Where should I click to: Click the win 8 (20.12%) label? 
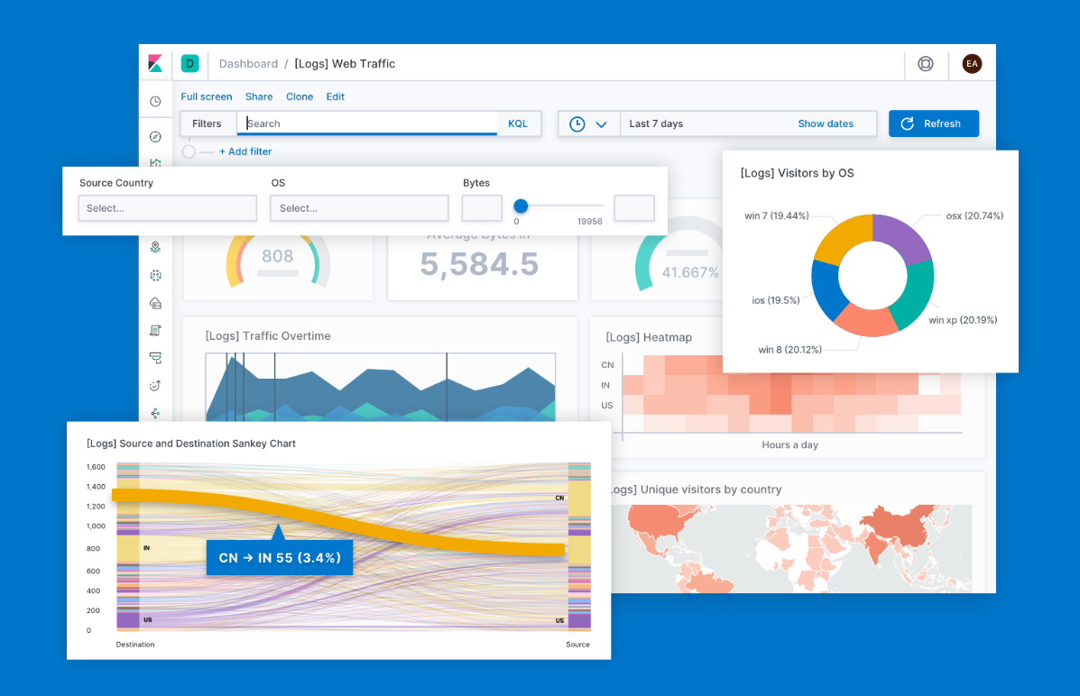click(x=789, y=350)
